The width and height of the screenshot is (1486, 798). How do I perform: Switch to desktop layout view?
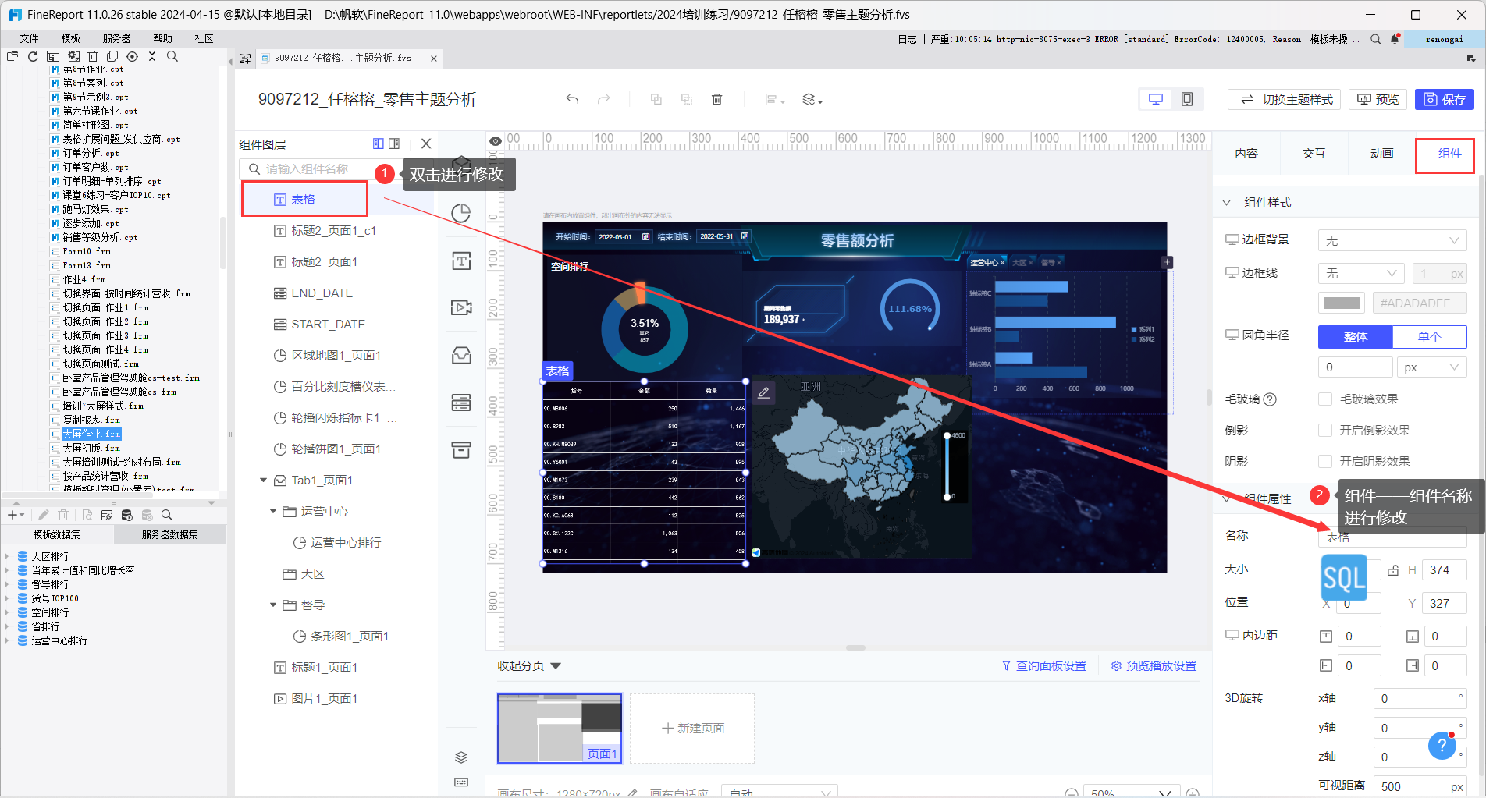click(1156, 99)
